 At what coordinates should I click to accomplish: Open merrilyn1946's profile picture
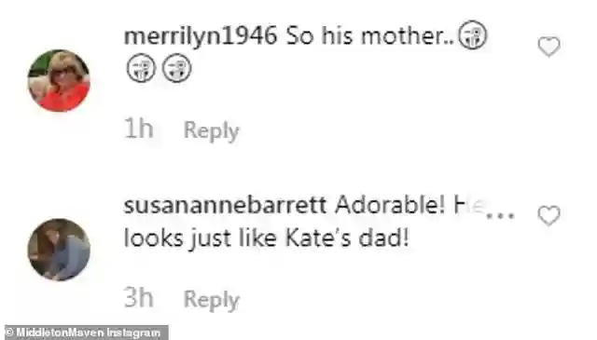tap(59, 81)
